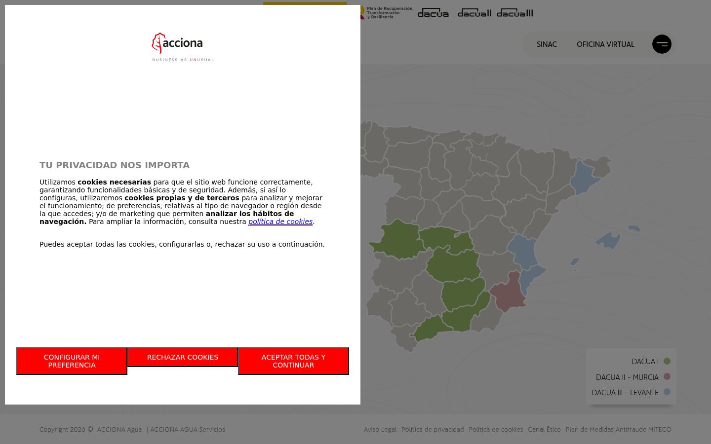Select the blue Catalonia coastal region on map
This screenshot has width=711, height=444.
point(585,178)
